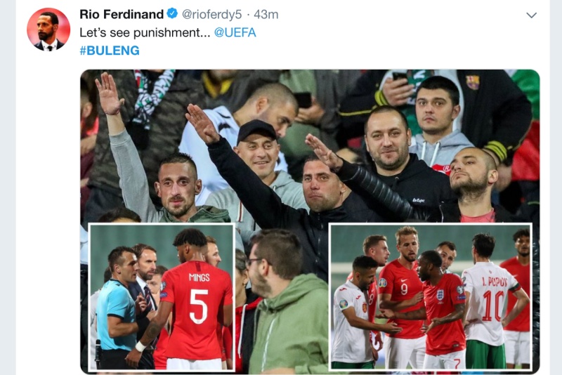The height and width of the screenshot is (375, 562).
Task: Click the number 5 on the red jersey
Action: pyautogui.click(x=199, y=305)
